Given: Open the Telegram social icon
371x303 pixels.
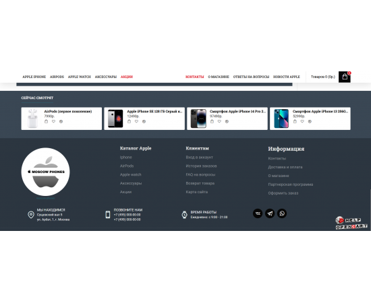Looking at the screenshot, I should click(270, 213).
